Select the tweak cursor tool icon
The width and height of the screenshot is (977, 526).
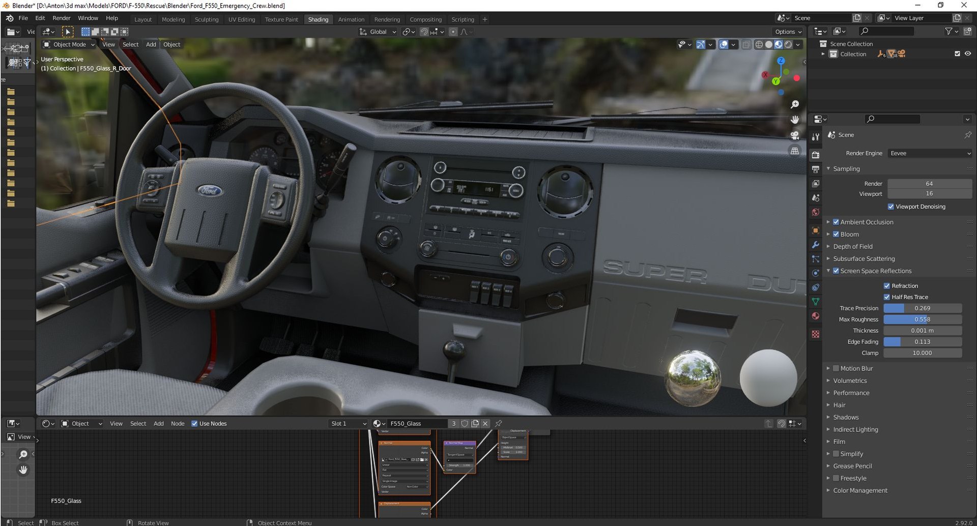coord(68,32)
